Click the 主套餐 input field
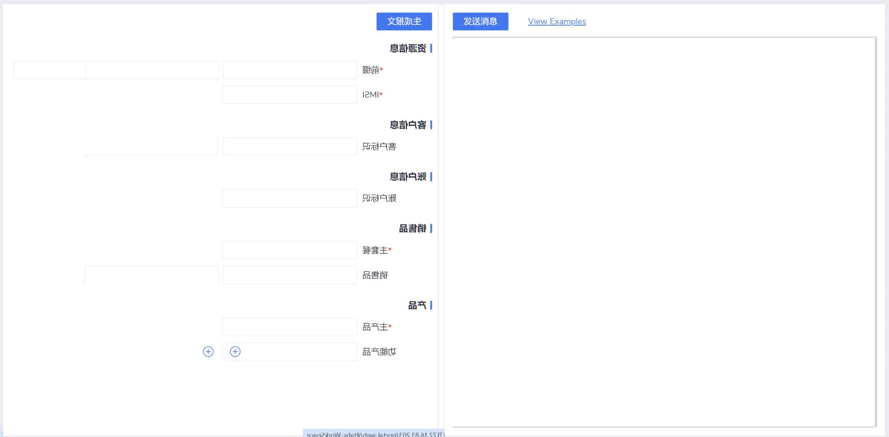The width and height of the screenshot is (889, 437). [x=290, y=250]
